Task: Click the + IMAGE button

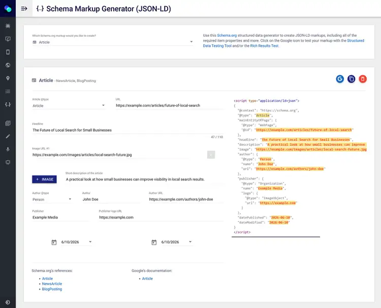Action: (x=45, y=179)
